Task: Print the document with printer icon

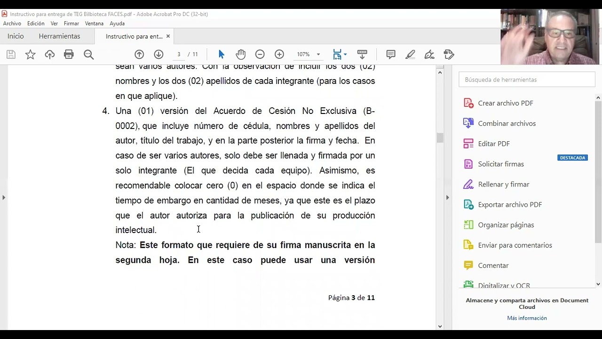Action: (x=69, y=55)
